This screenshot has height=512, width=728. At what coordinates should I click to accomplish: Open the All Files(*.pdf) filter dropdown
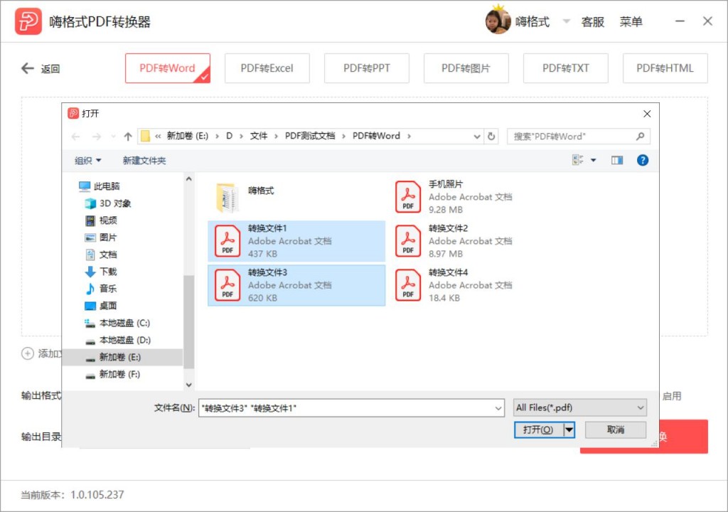[x=580, y=408]
